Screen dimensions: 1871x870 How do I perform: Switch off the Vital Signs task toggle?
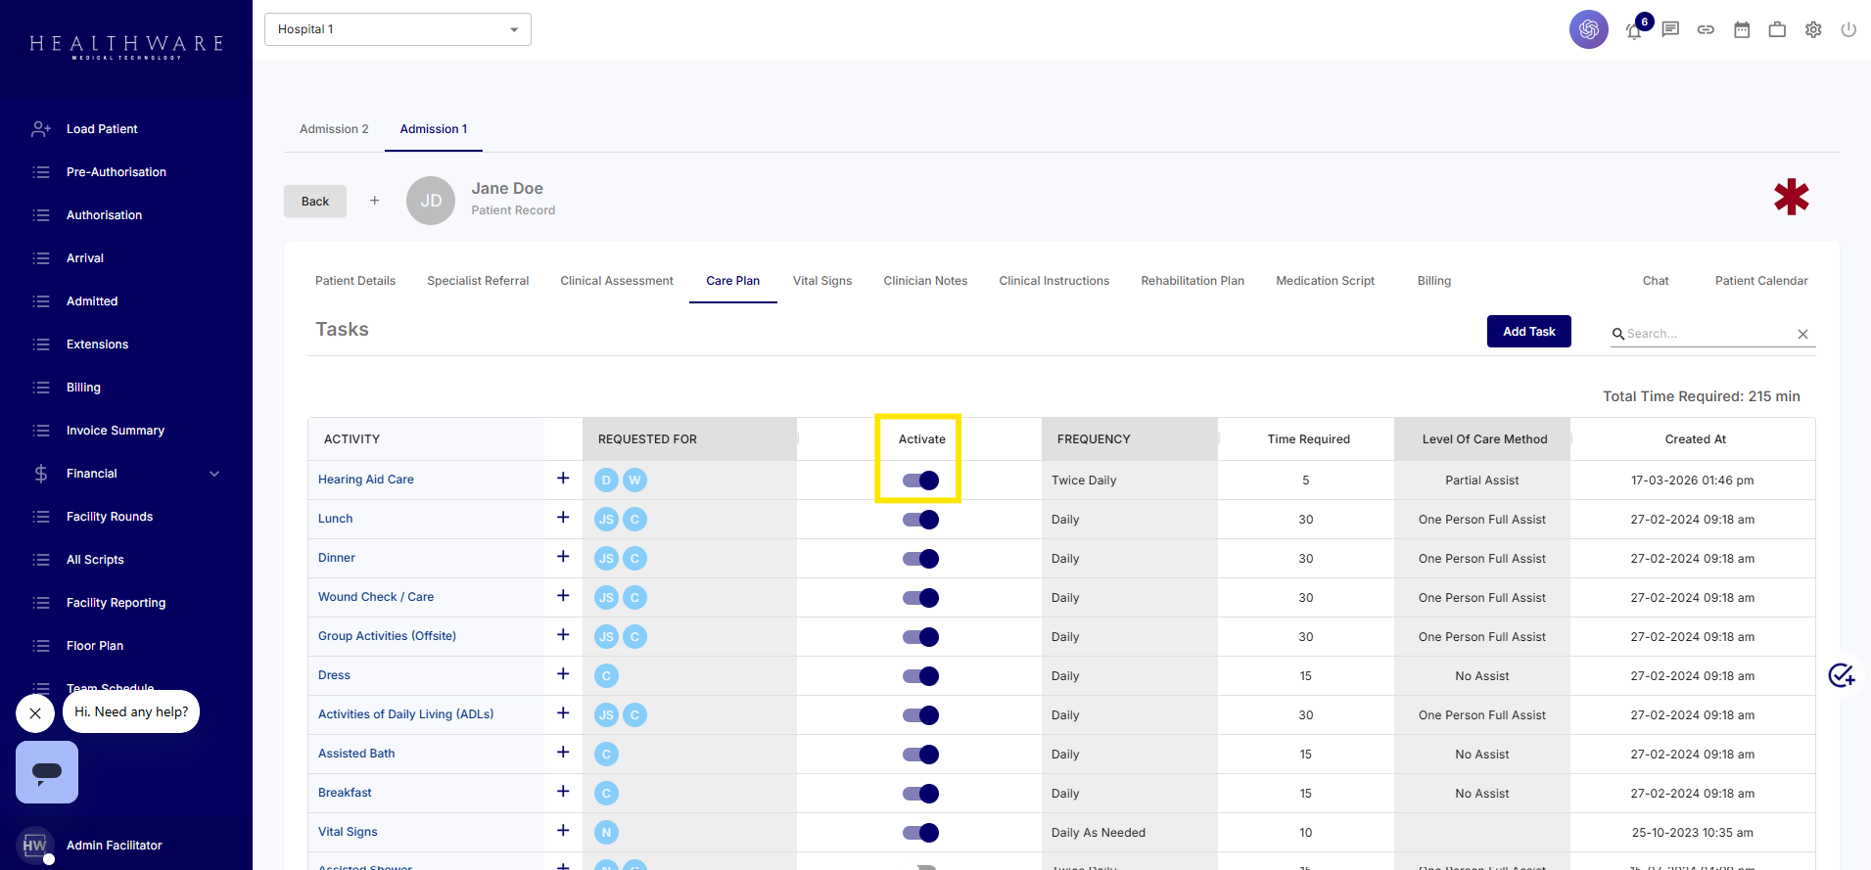[x=920, y=833]
